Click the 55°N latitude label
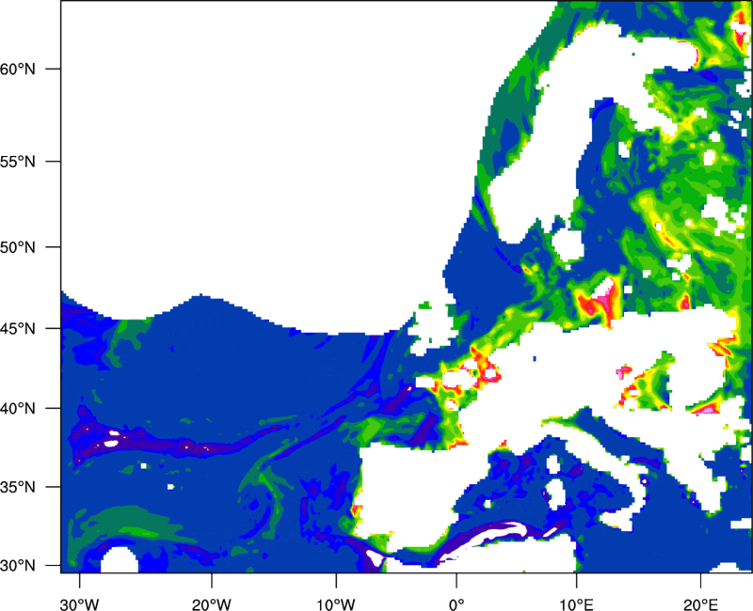The height and width of the screenshot is (611, 753). 18,162
